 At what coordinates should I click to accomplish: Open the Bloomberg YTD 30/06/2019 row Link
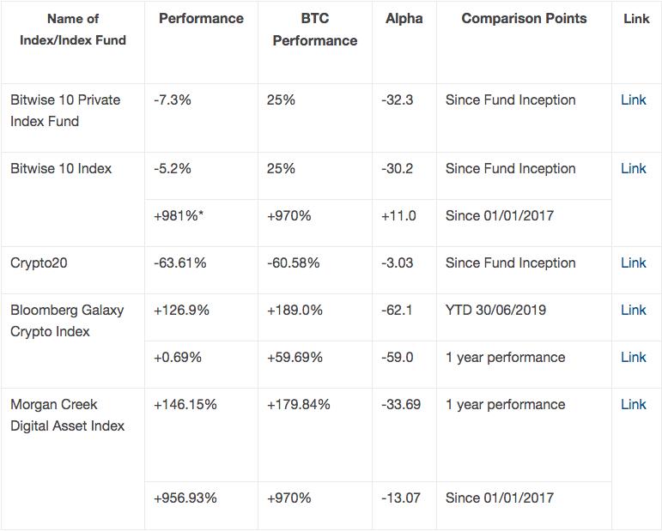pyautogui.click(x=633, y=311)
